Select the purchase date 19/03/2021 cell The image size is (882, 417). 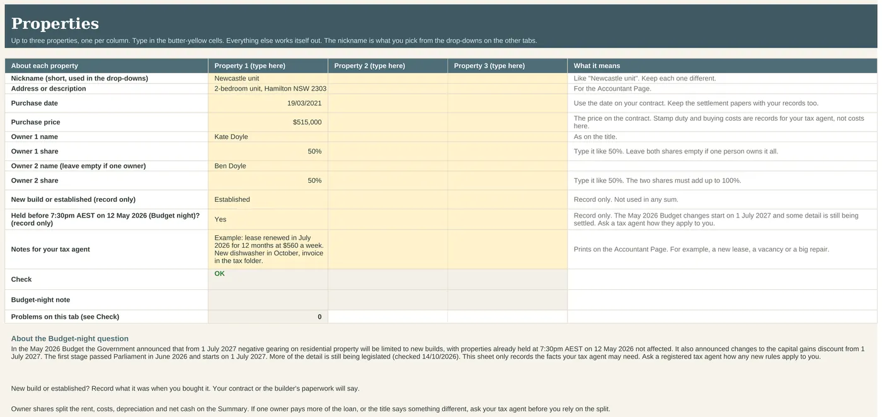[268, 103]
